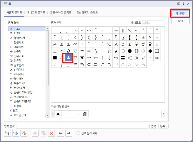The image size is (193, 142).
Task: Click the delete character area icon
Action: (24, 133)
